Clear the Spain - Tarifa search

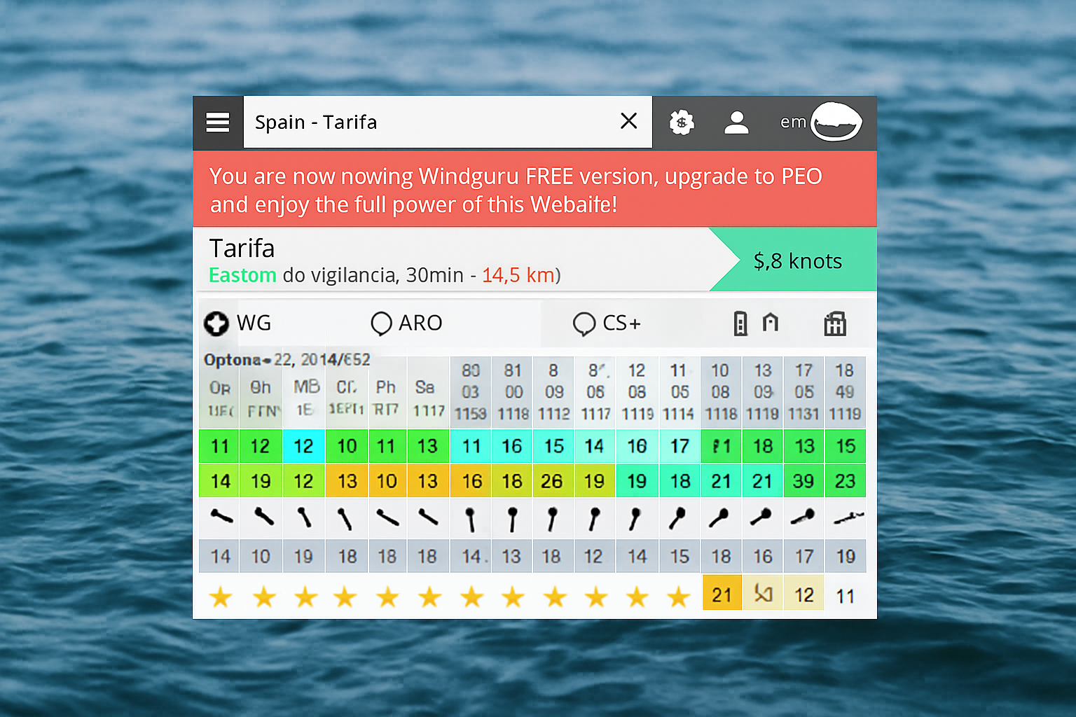tap(628, 121)
